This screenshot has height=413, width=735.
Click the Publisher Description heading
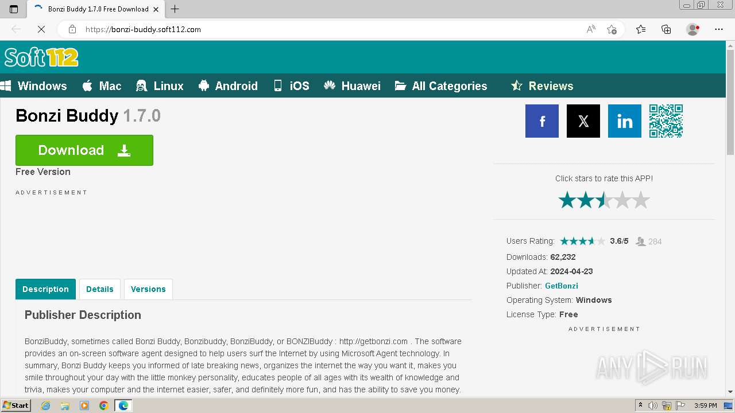click(x=83, y=315)
